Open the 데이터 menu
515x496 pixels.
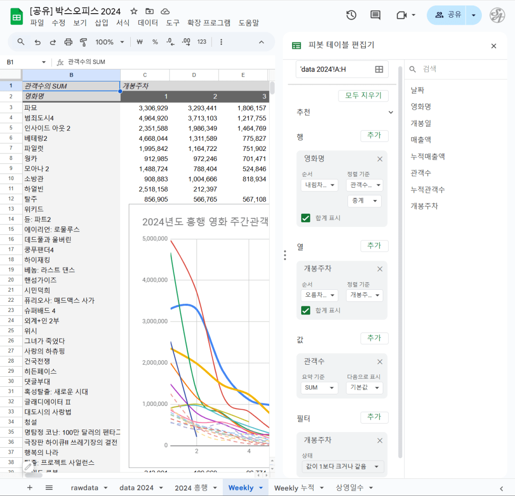click(148, 23)
